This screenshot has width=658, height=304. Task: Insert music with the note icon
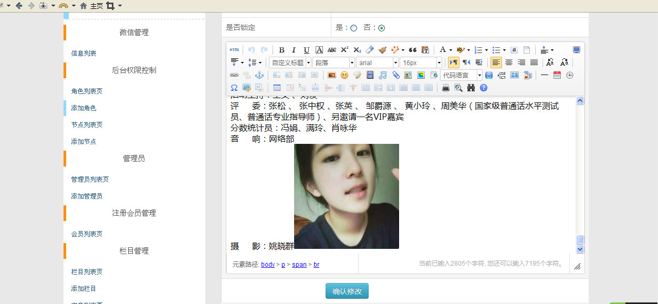[383, 75]
